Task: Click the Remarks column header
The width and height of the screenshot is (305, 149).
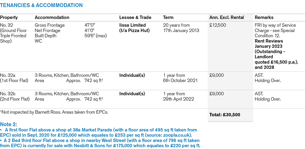Action: (x=264, y=18)
